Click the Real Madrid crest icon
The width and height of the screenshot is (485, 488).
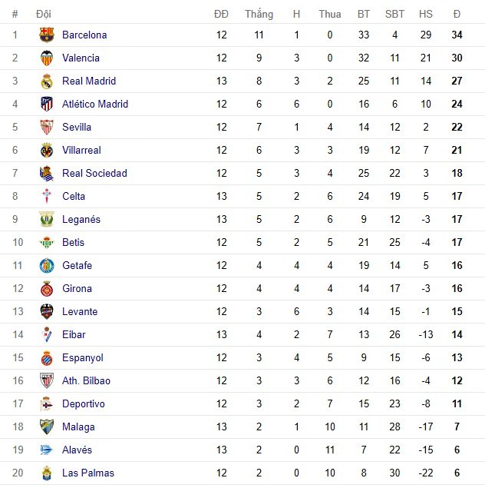(47, 81)
